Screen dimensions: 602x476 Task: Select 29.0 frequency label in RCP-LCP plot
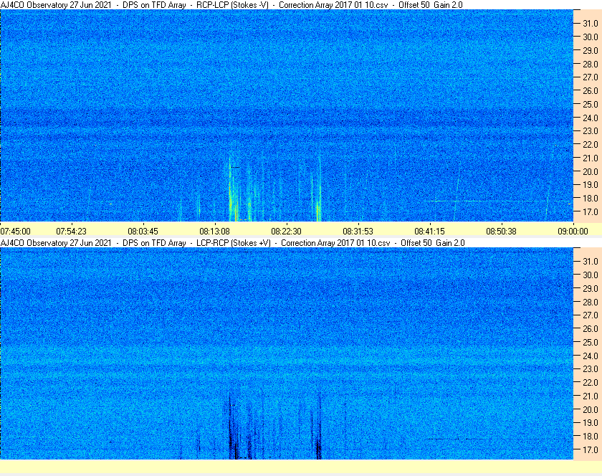click(x=591, y=50)
